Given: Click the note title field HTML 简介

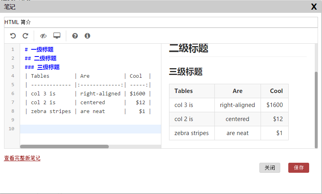Looking at the screenshot, I should (x=161, y=22).
